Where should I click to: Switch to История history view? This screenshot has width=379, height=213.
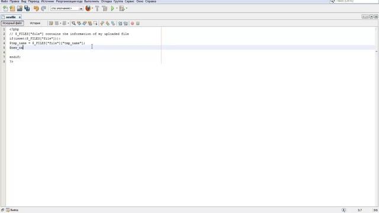(35, 23)
